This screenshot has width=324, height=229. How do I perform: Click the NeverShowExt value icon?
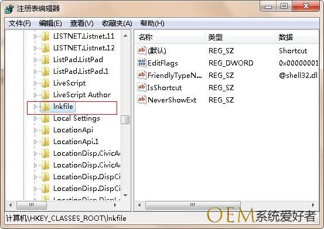(142, 100)
